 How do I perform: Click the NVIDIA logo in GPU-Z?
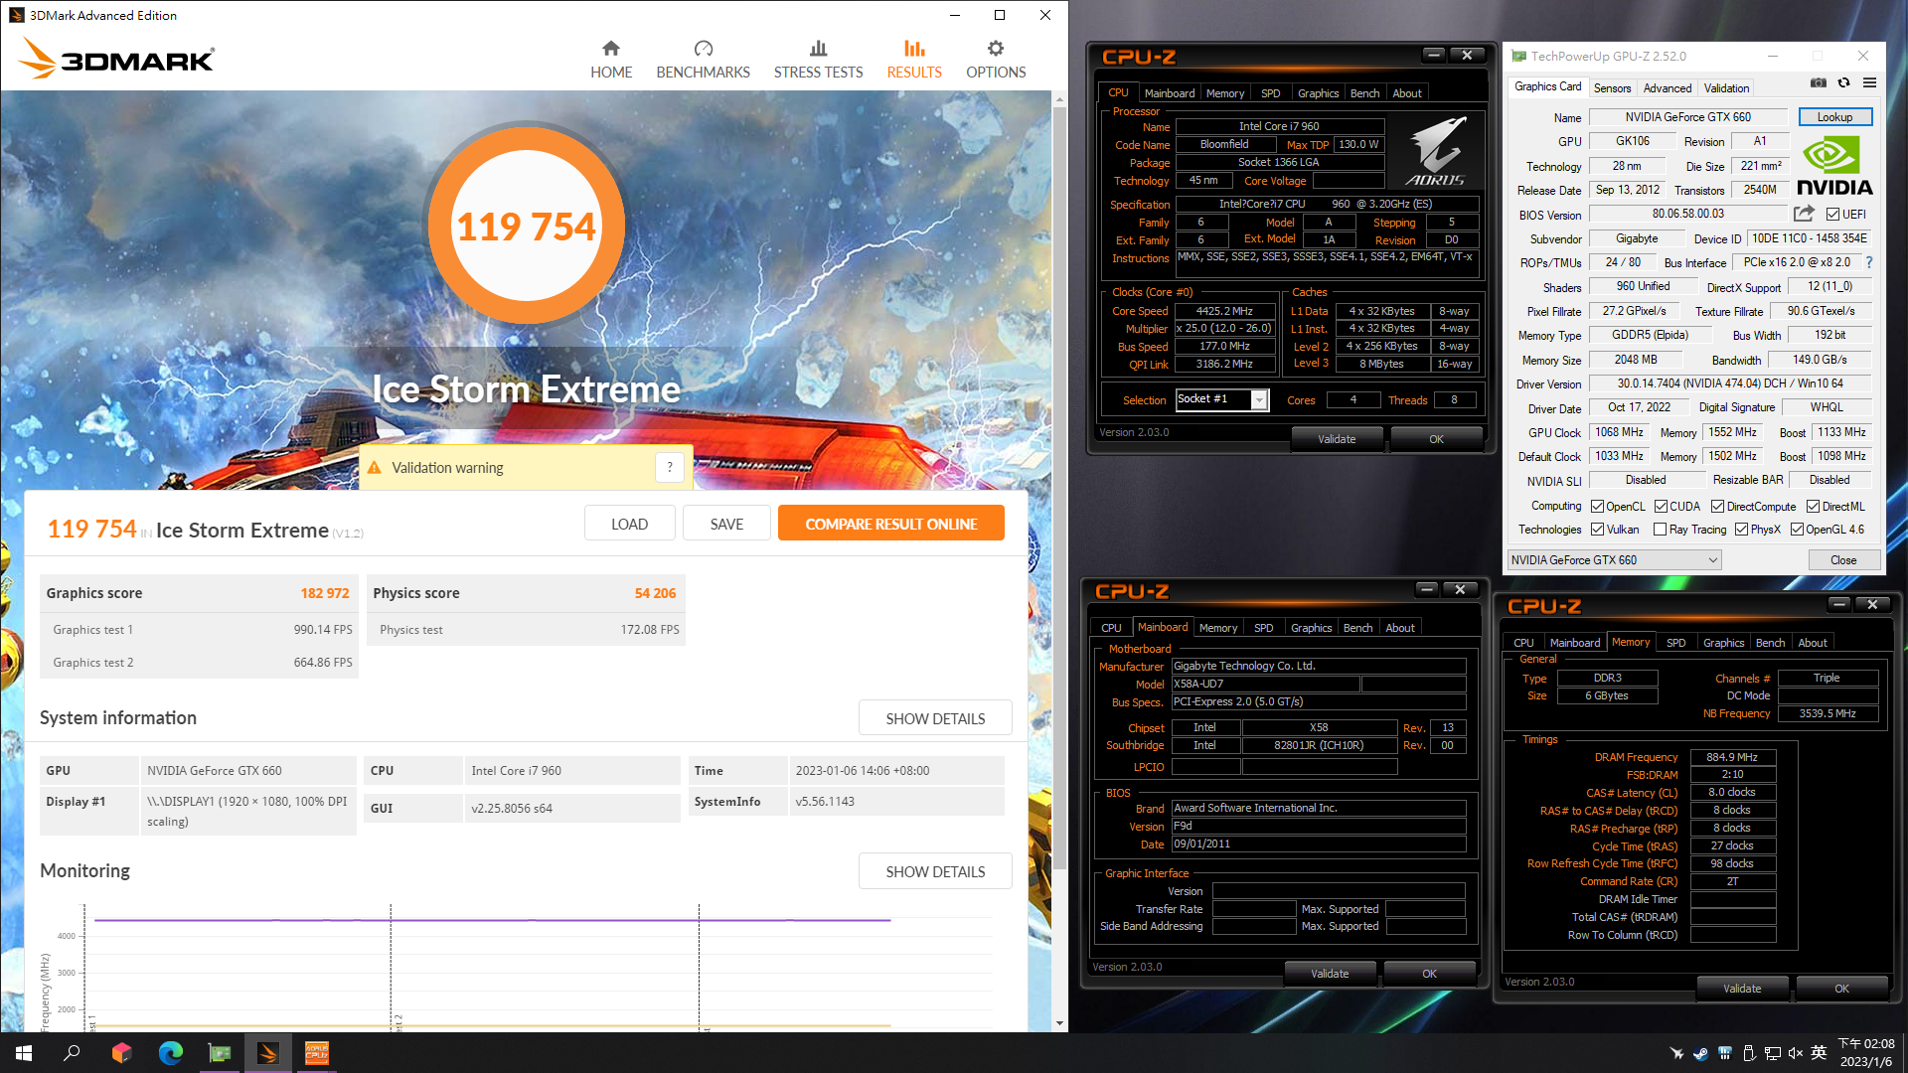(1834, 166)
